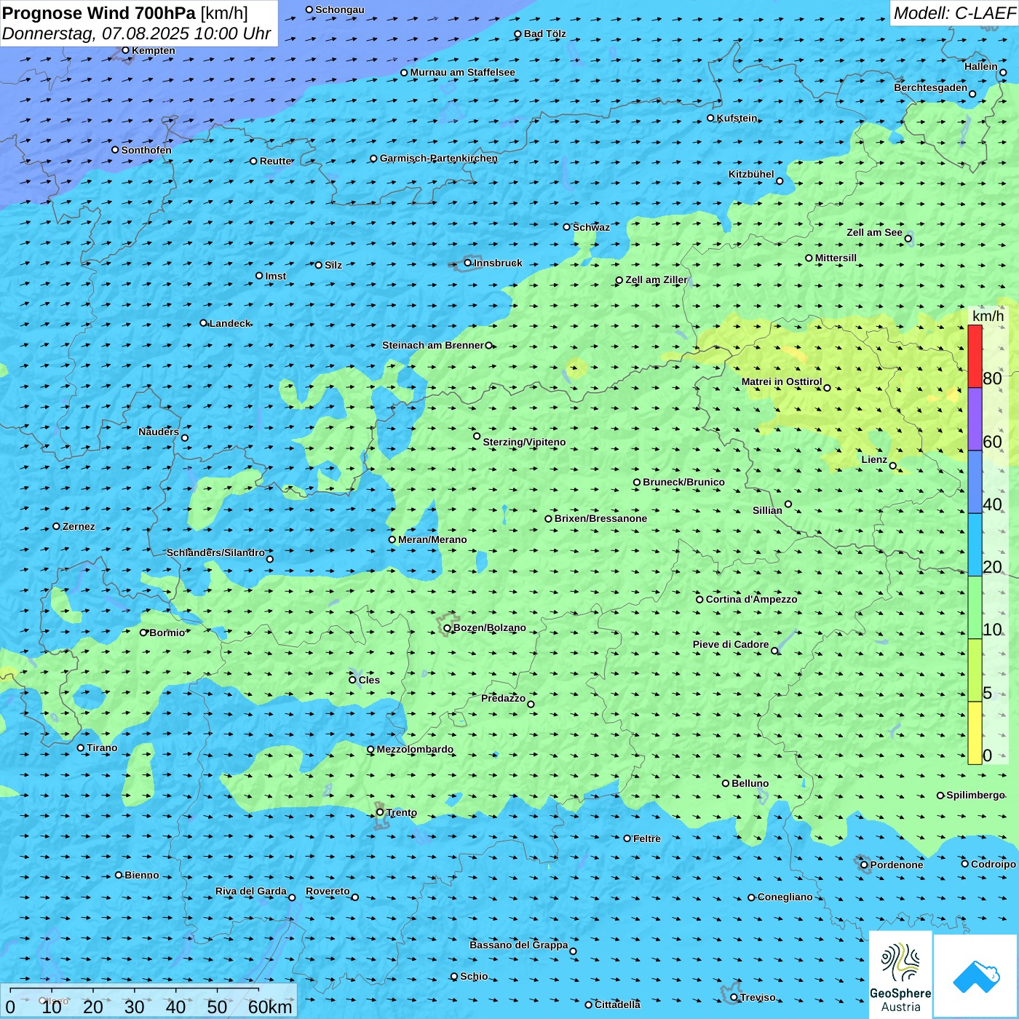Click the 60km distance scale bar
The width and height of the screenshot is (1019, 1019).
click(135, 991)
